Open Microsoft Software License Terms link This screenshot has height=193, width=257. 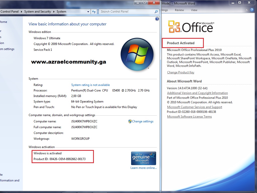point(189,117)
